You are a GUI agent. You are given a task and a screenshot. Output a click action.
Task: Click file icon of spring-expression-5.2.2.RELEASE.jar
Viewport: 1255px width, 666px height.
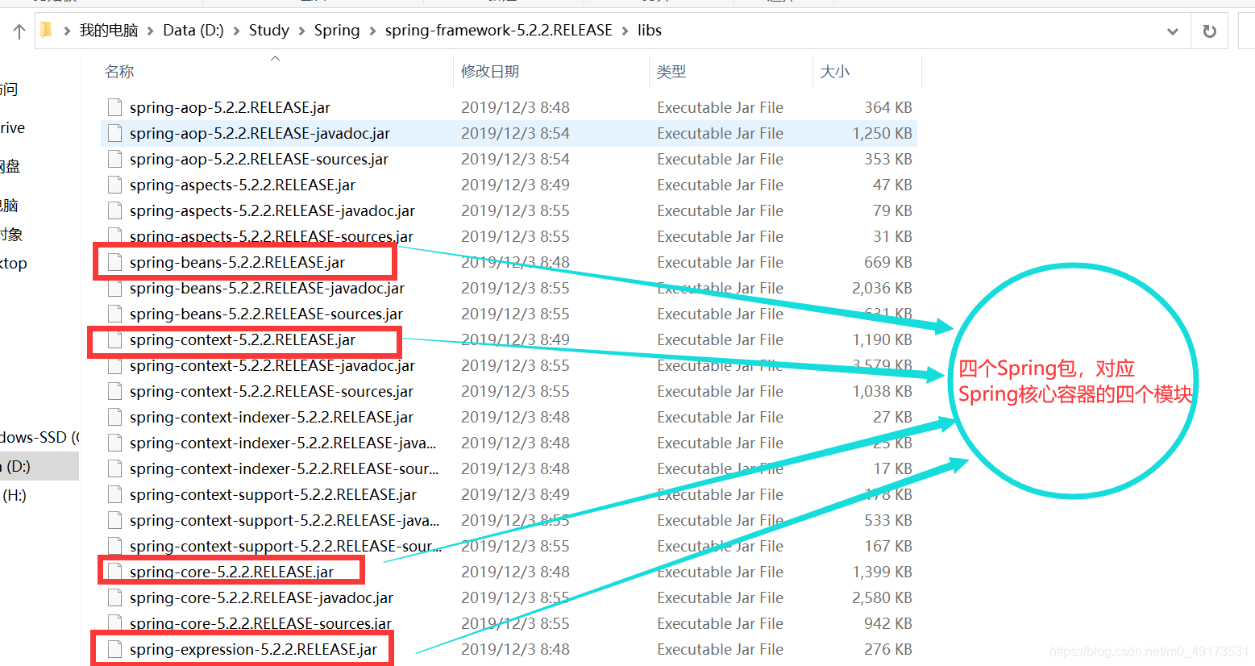pos(115,649)
